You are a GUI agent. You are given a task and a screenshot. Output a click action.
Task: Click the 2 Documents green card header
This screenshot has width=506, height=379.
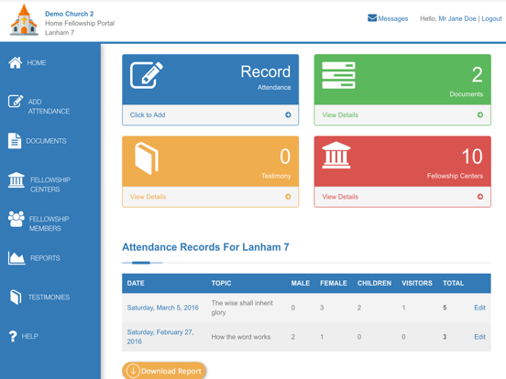(x=402, y=80)
